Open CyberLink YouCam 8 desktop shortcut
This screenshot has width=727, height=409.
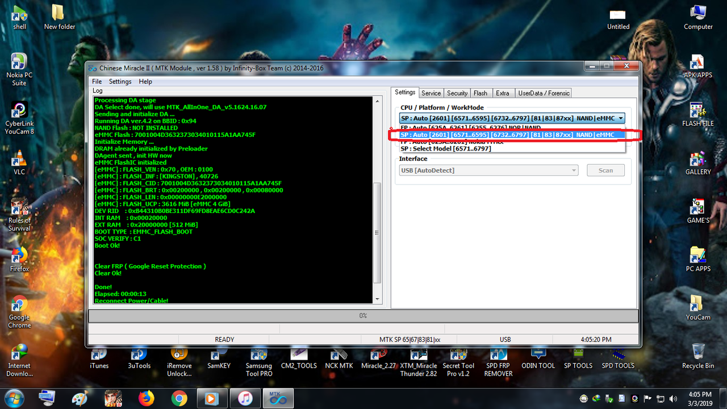(x=19, y=118)
